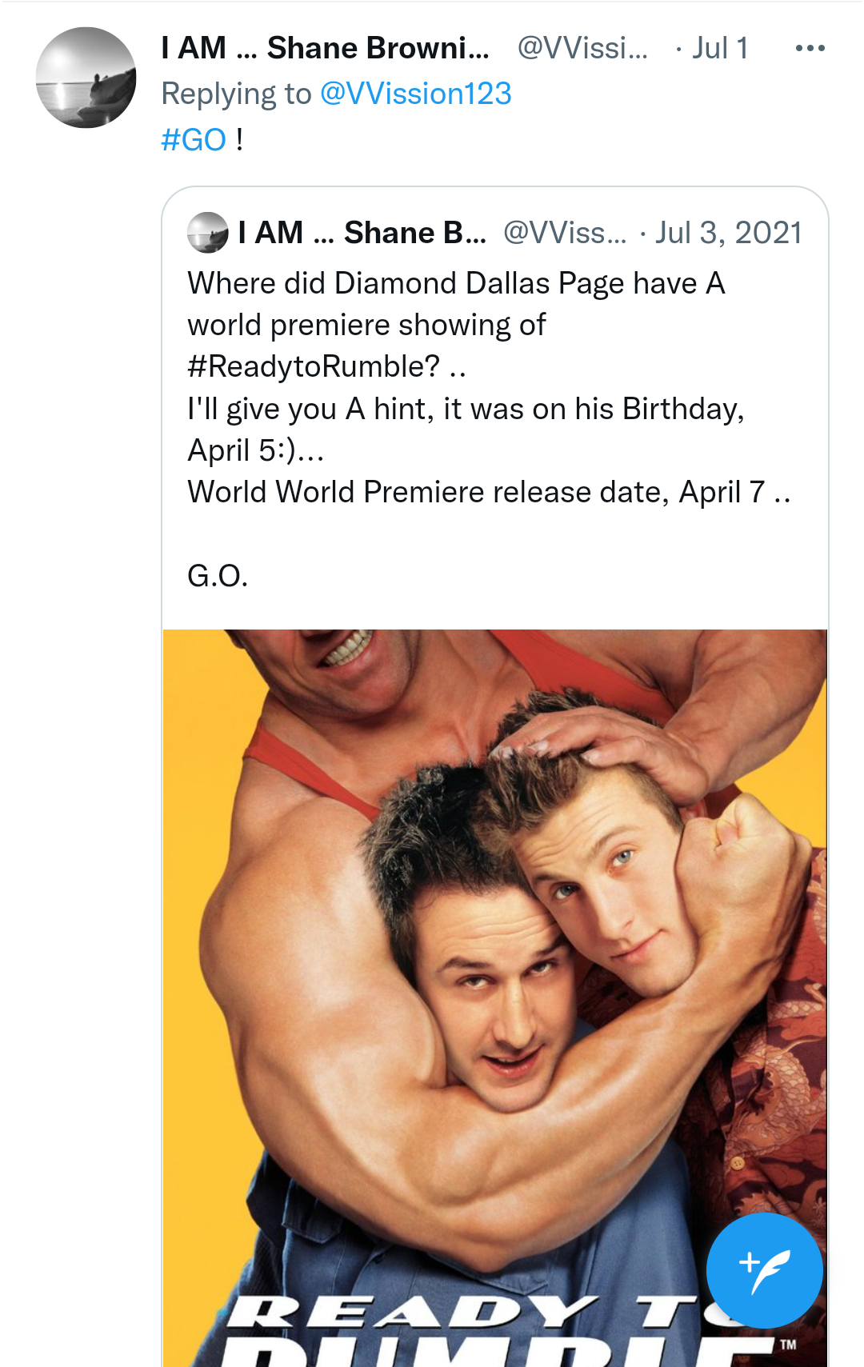864x1367 pixels.
Task: Open the @VVission123 mention link
Action: (415, 94)
